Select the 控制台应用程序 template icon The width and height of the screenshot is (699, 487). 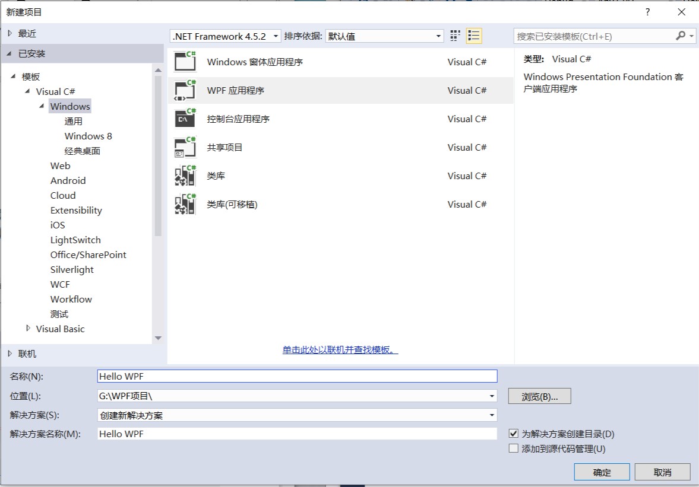pos(185,119)
